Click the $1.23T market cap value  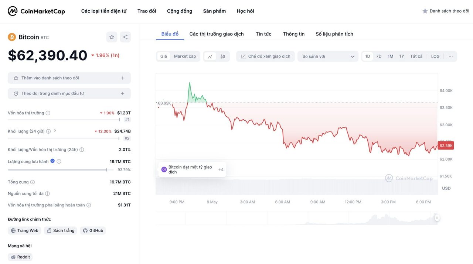pos(124,113)
